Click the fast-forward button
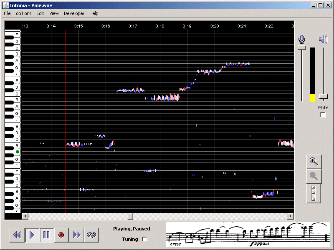Viewport: 334px width, 250px height. point(76,235)
